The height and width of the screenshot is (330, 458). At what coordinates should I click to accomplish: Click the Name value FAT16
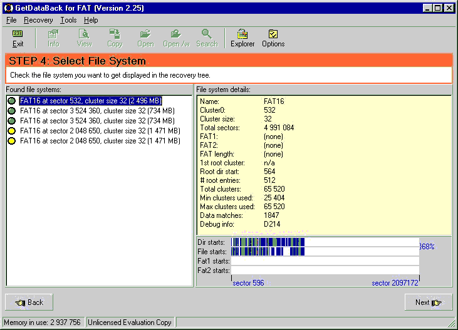pos(274,101)
